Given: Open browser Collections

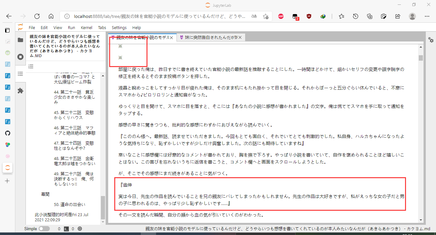Looking at the screenshot, I should click(x=370, y=16).
